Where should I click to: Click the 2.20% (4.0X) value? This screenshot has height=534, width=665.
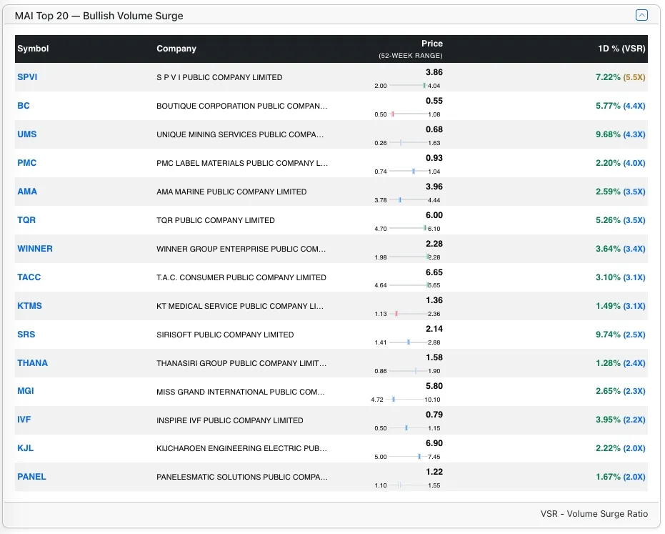[621, 162]
